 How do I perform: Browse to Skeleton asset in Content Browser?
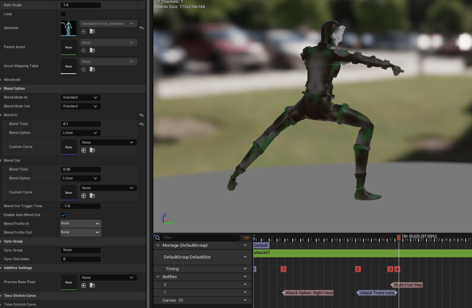click(x=92, y=31)
